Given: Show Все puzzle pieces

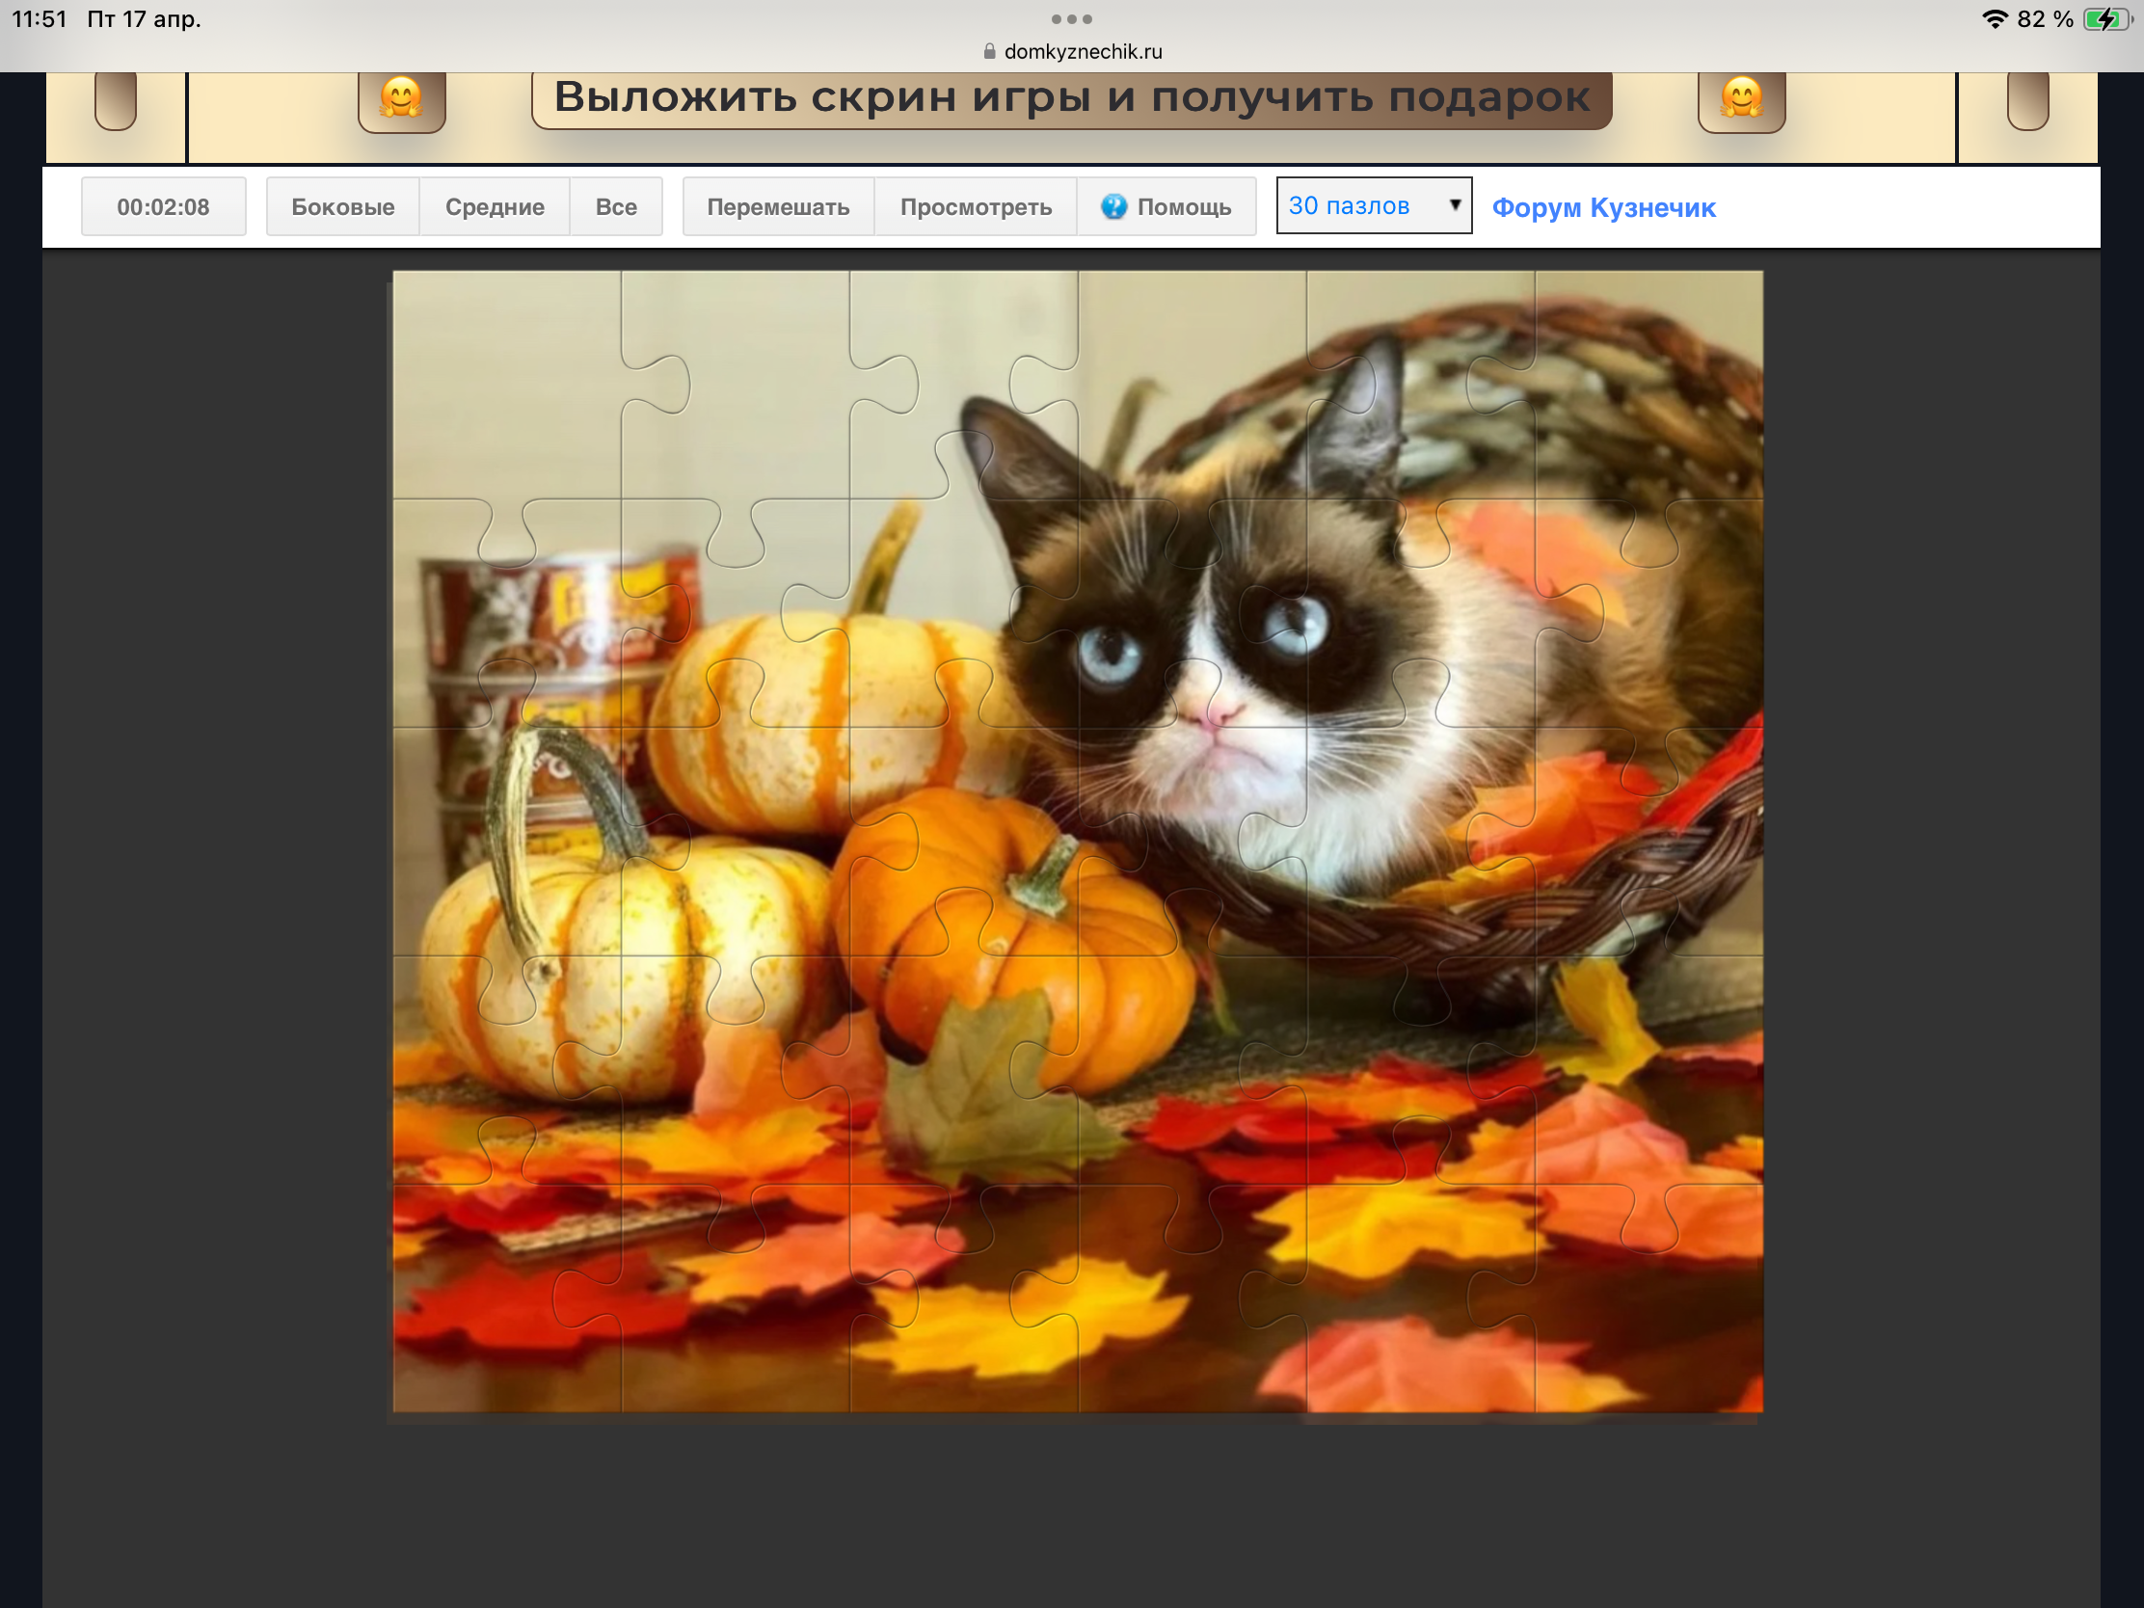Looking at the screenshot, I should pyautogui.click(x=615, y=206).
